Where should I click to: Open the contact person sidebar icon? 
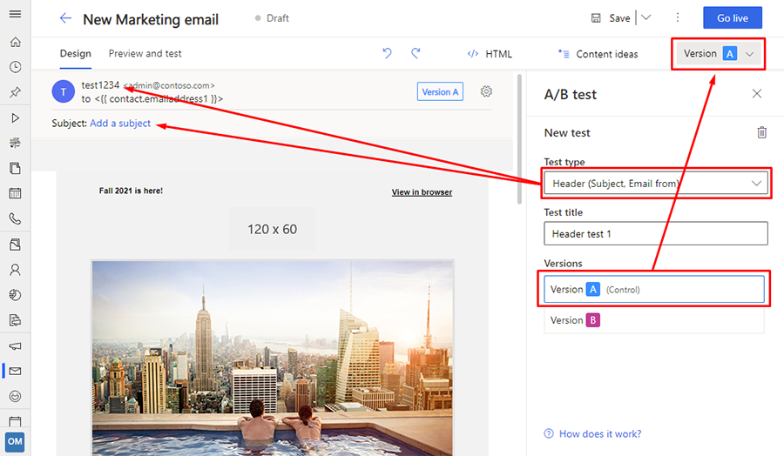click(15, 270)
